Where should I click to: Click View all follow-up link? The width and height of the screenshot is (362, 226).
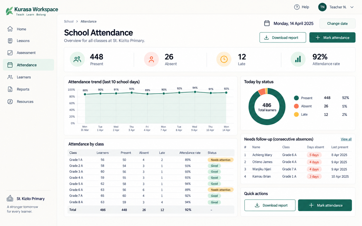[x=346, y=139]
